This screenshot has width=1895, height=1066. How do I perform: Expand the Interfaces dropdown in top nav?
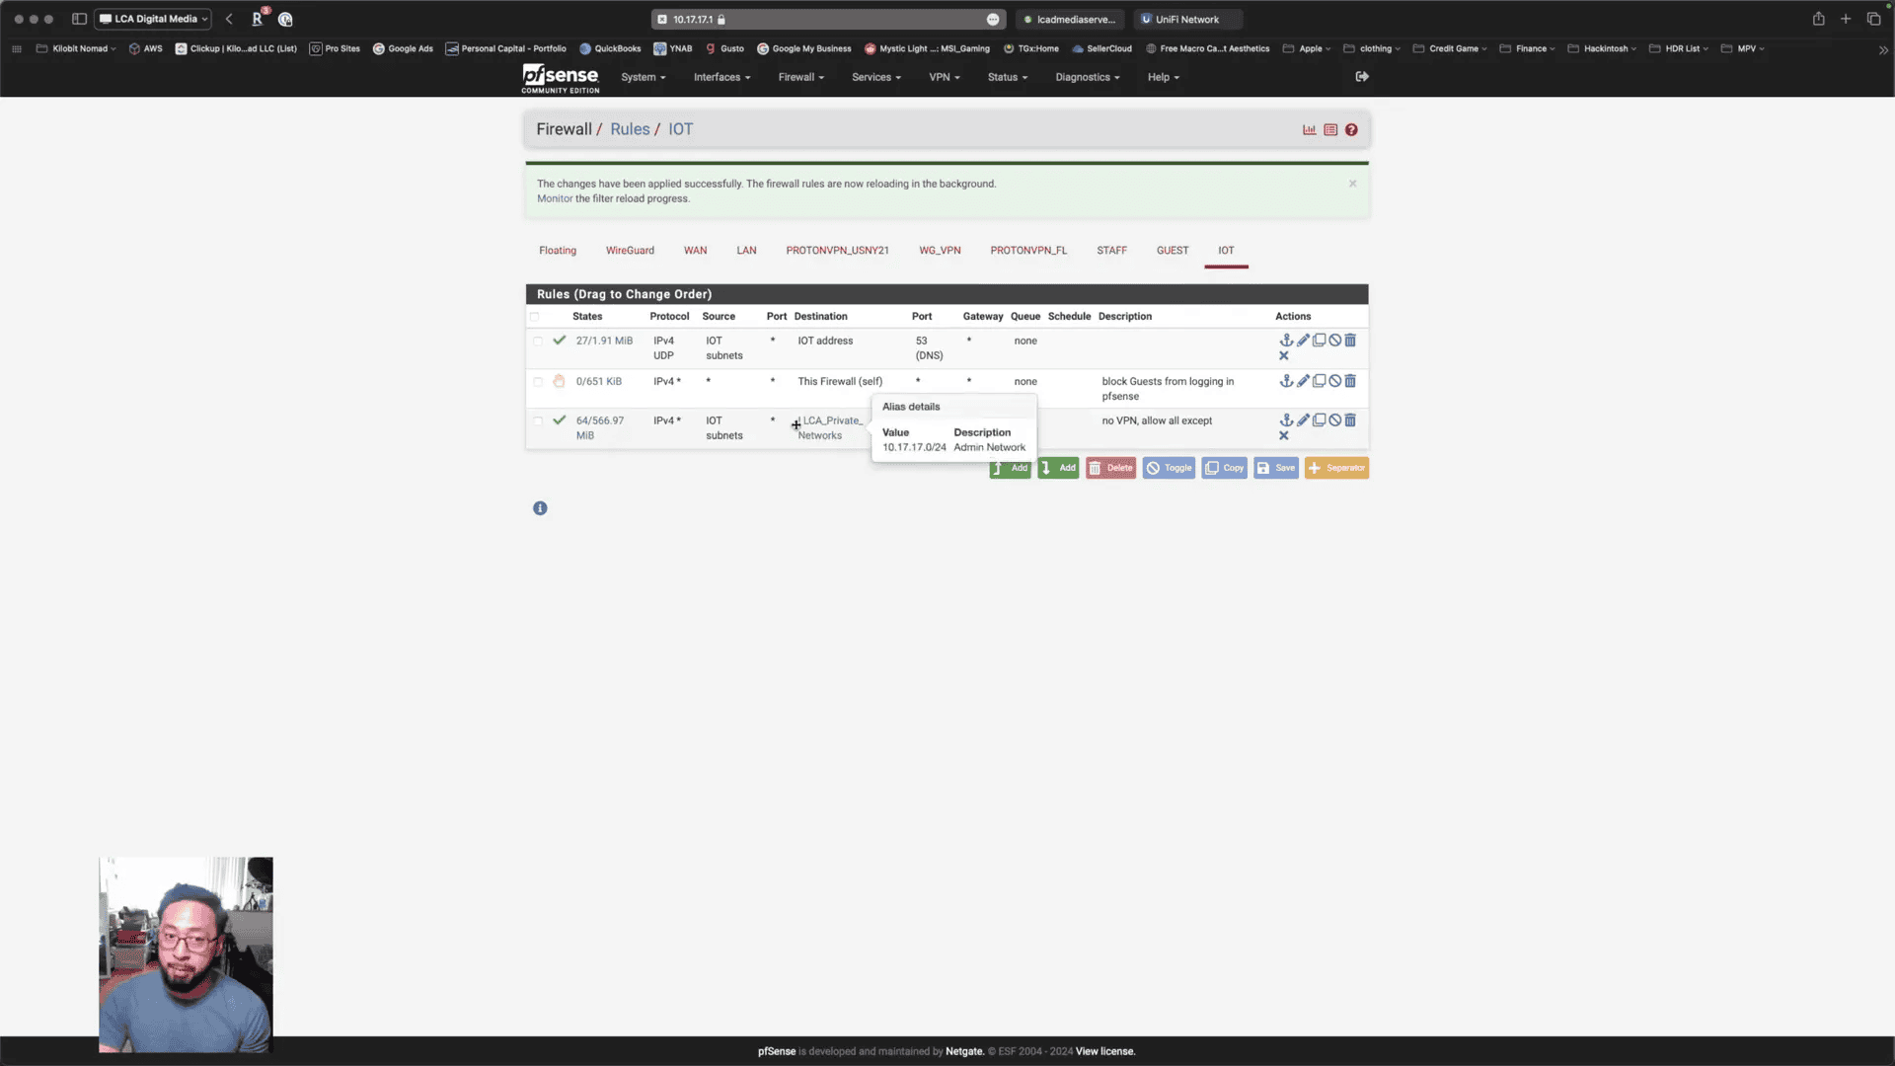click(x=721, y=77)
